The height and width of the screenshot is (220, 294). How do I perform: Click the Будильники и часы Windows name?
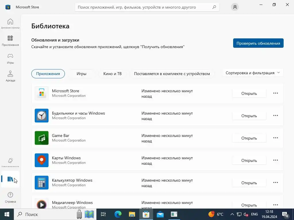(78, 113)
